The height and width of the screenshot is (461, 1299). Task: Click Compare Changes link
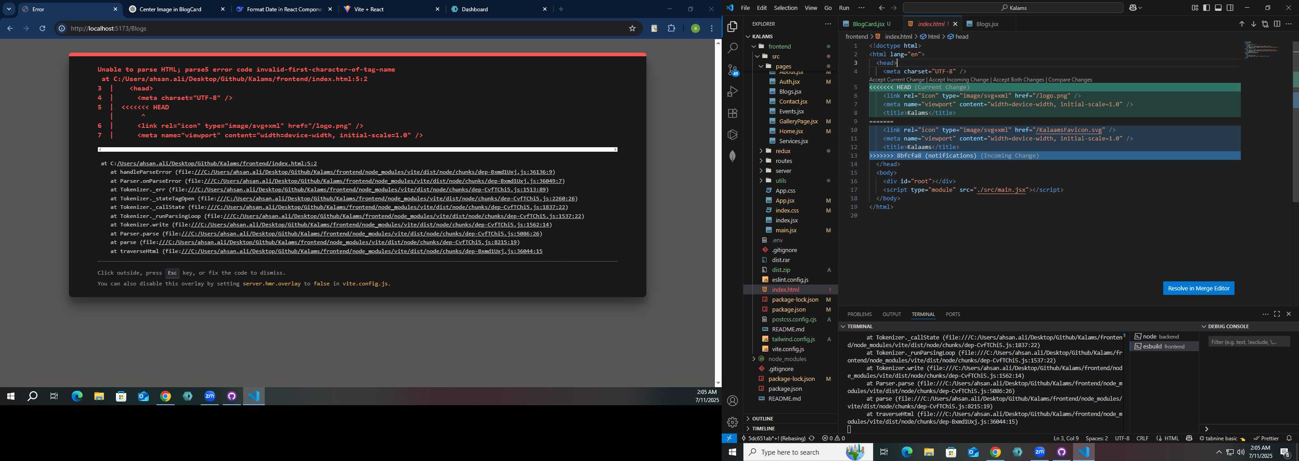1070,80
